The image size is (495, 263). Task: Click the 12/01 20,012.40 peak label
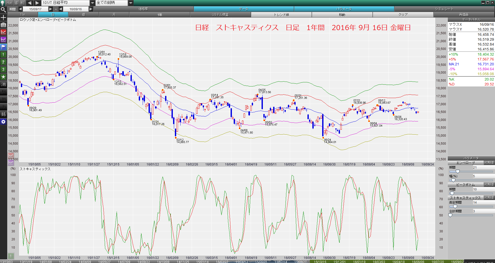point(104,53)
